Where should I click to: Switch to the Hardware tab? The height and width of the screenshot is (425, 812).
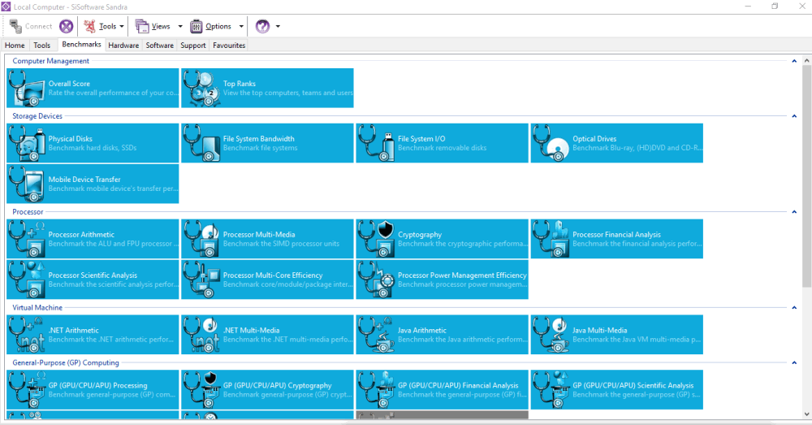click(123, 45)
